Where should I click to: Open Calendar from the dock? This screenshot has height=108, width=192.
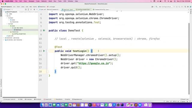point(74,105)
